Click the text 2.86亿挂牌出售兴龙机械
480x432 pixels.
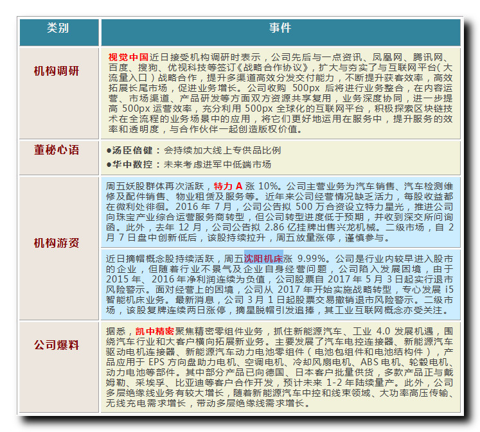pyautogui.click(x=319, y=227)
